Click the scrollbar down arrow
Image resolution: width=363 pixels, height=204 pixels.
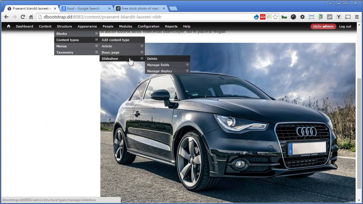point(359,200)
